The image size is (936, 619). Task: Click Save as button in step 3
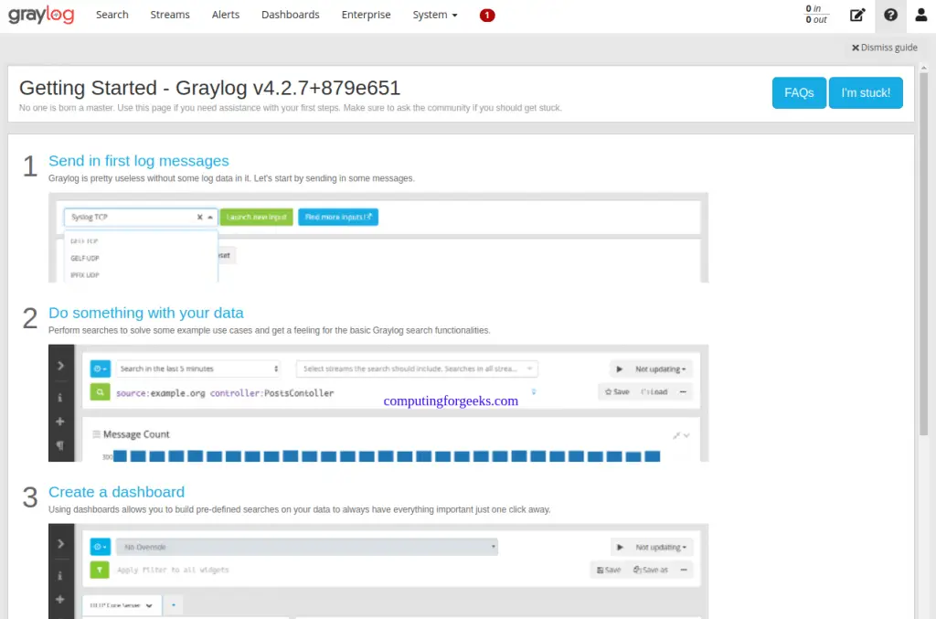(x=650, y=570)
